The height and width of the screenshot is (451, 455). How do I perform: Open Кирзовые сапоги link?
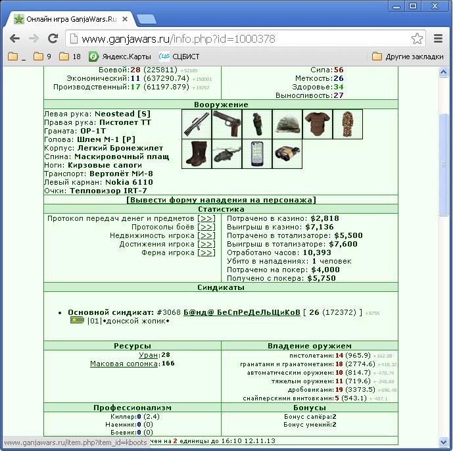105,165
